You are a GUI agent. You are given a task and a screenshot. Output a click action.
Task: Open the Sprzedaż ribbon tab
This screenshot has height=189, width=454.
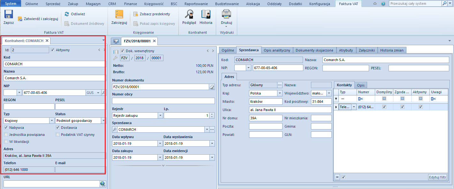point(52,4)
